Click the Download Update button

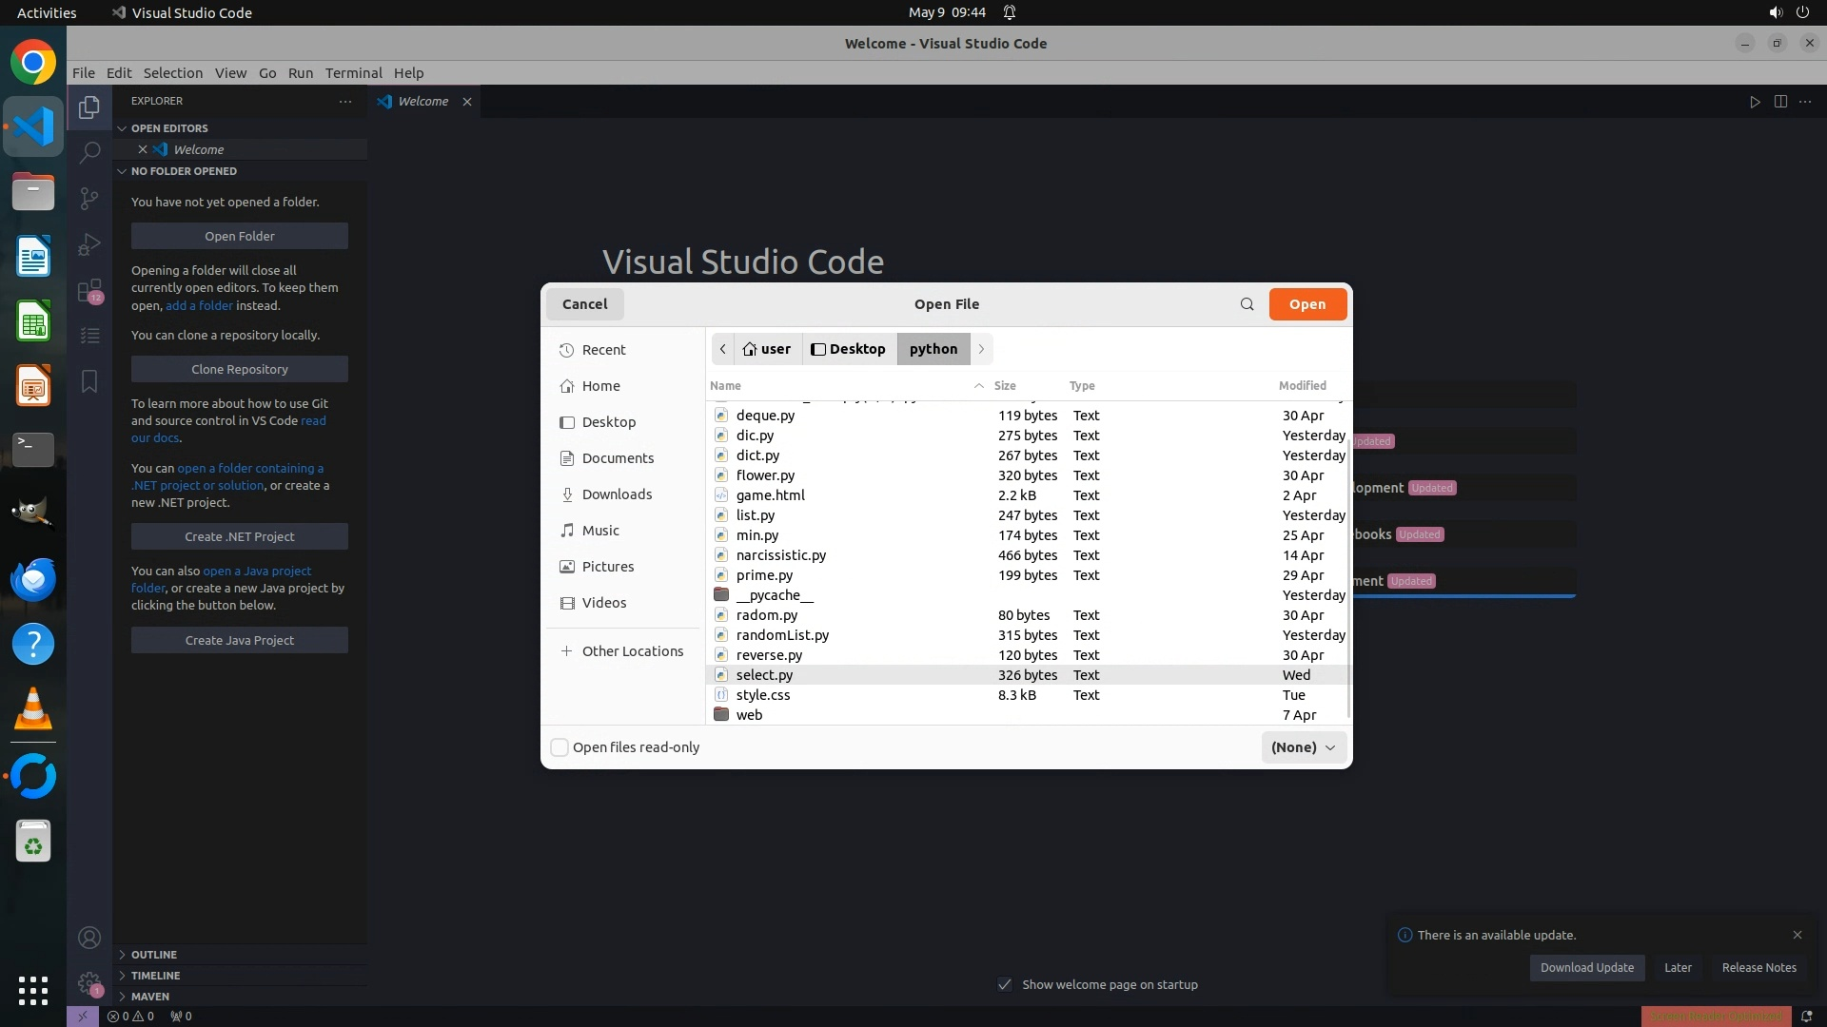(x=1586, y=968)
